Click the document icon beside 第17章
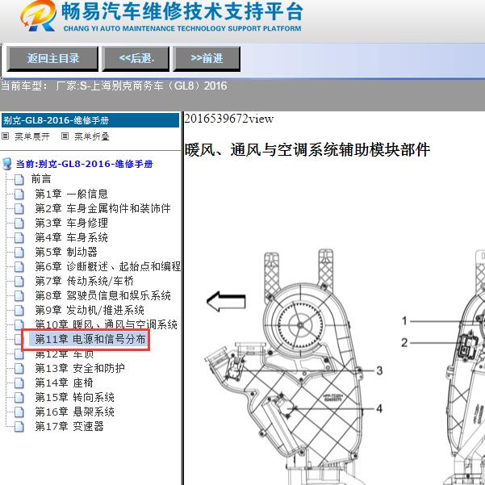Image resolution: width=485 pixels, height=485 pixels. pos(19,427)
